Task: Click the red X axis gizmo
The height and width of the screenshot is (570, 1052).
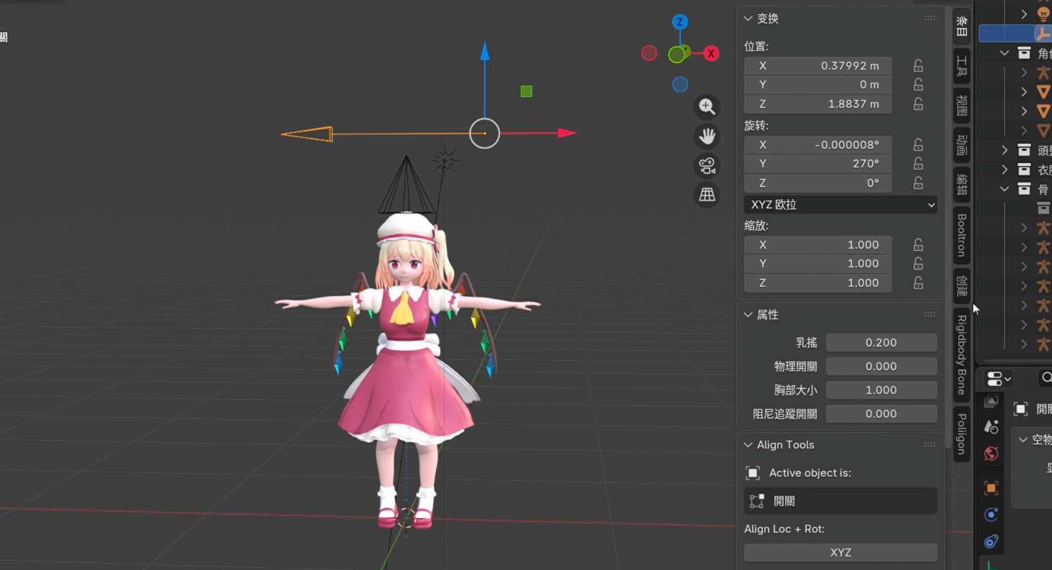Action: (x=711, y=54)
